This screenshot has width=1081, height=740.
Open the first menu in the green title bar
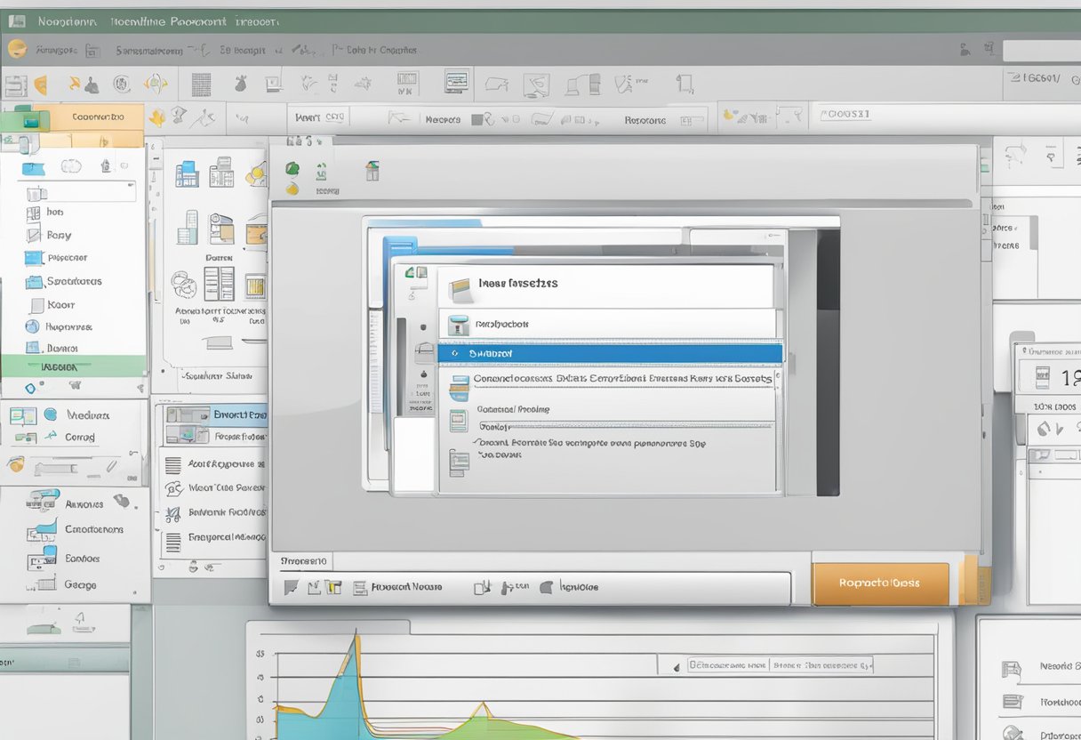(67, 20)
